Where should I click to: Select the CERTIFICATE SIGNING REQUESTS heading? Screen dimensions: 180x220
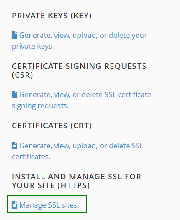coord(79,71)
